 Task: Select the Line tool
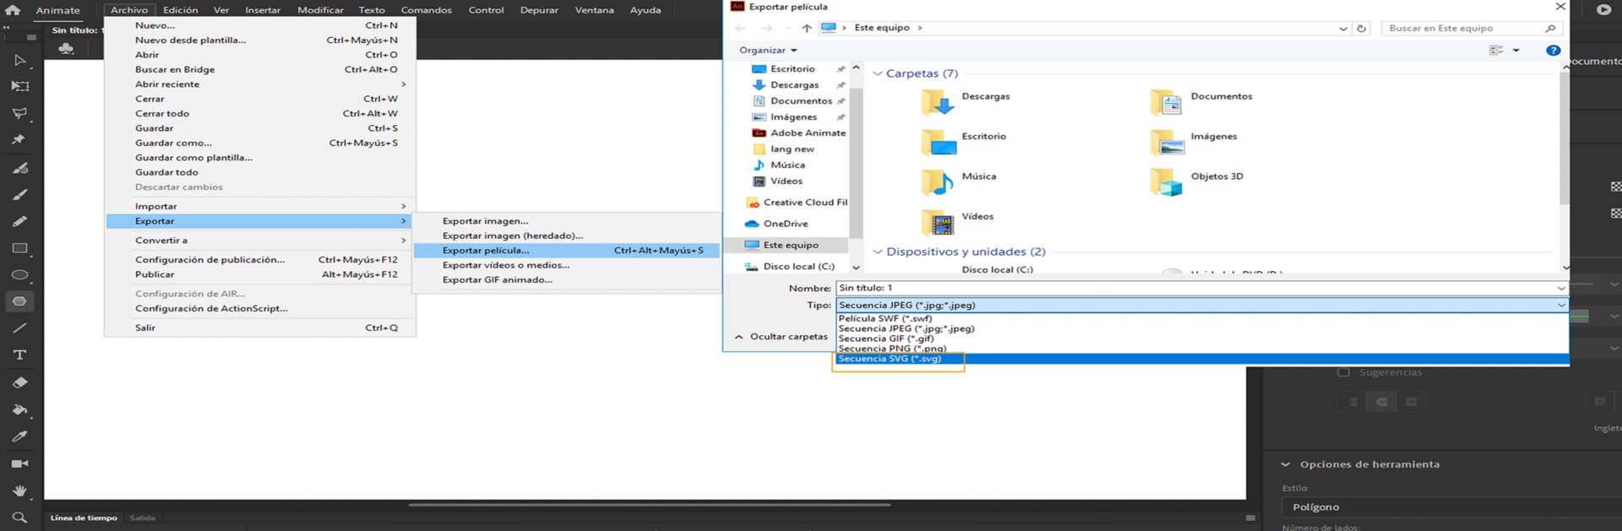coord(19,328)
